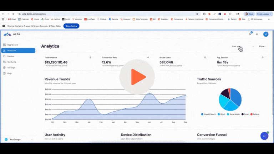This screenshot has height=154, width=274.
Task: Click the address bar URL
Action: pos(34,14)
